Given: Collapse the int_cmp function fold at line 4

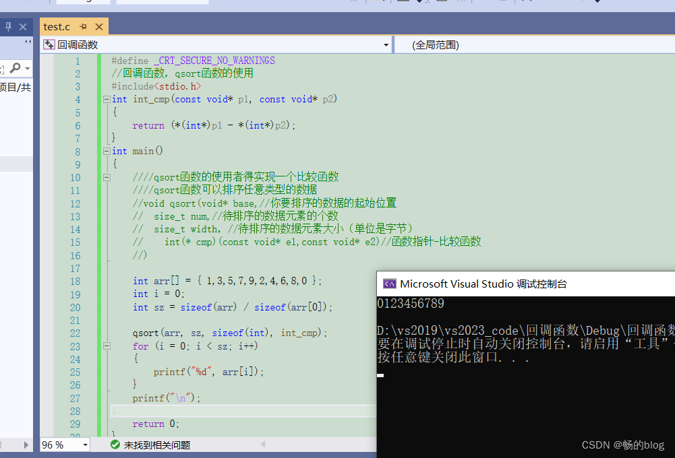Looking at the screenshot, I should coord(107,99).
